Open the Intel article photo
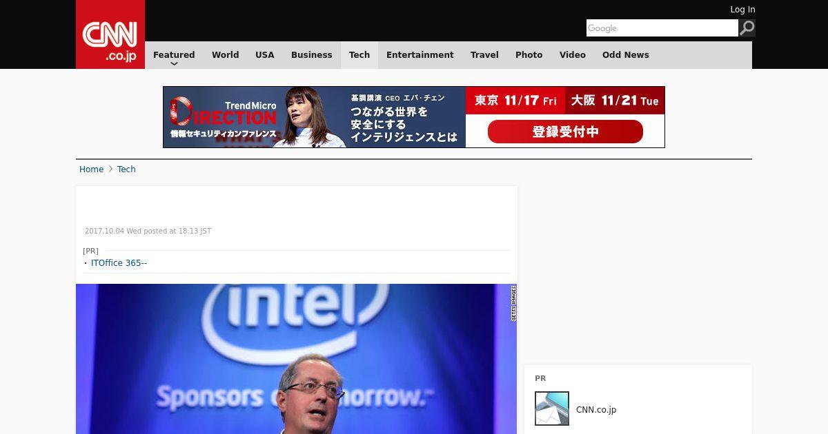 coord(296,359)
